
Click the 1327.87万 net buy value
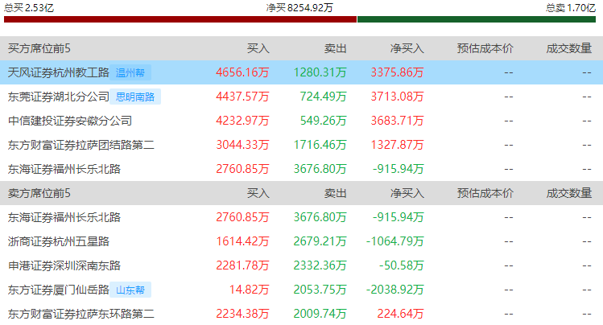coord(397,146)
